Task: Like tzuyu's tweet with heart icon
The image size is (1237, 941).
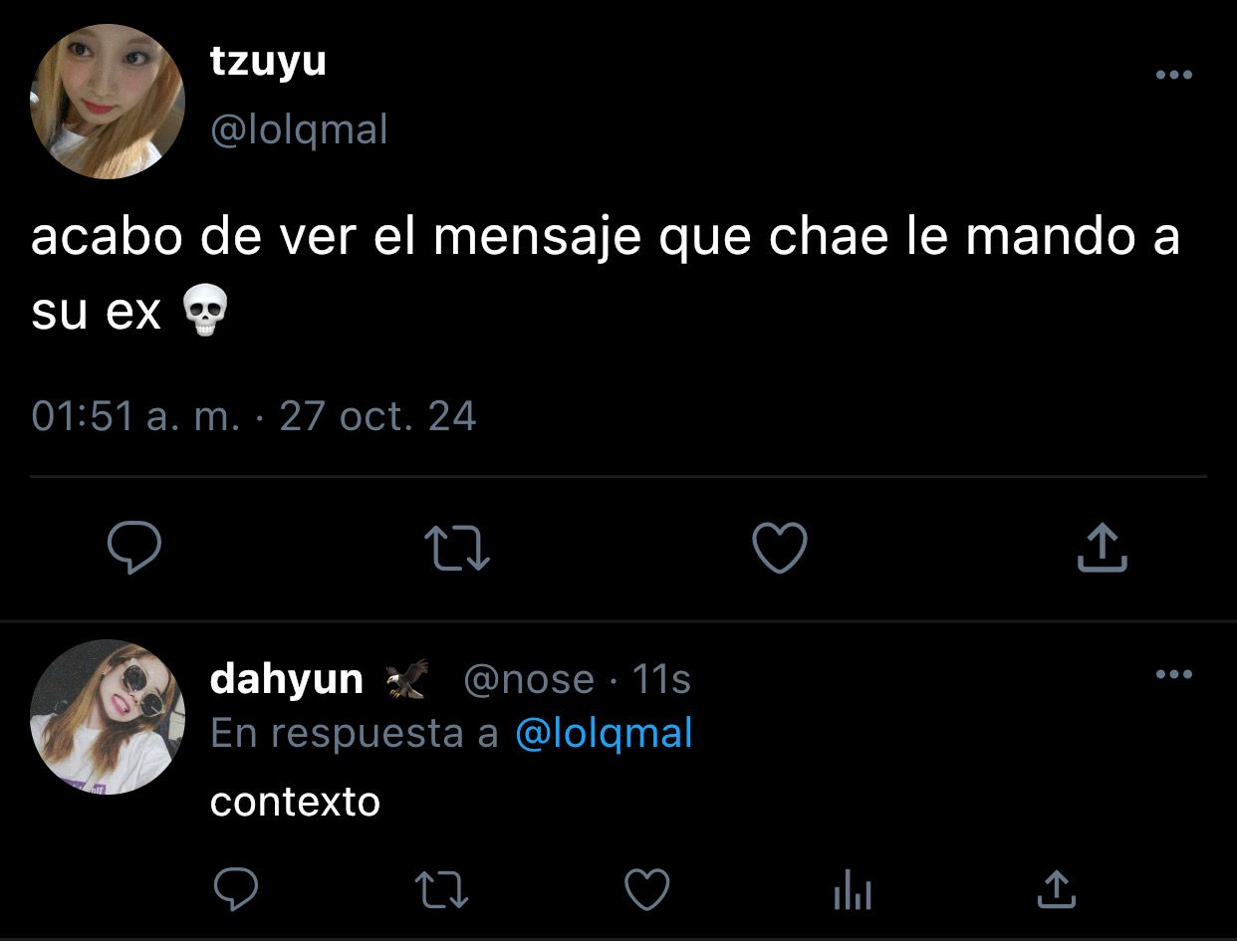Action: point(779,549)
